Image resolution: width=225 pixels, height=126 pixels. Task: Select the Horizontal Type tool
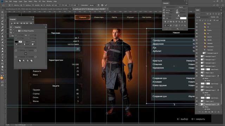[2, 57]
